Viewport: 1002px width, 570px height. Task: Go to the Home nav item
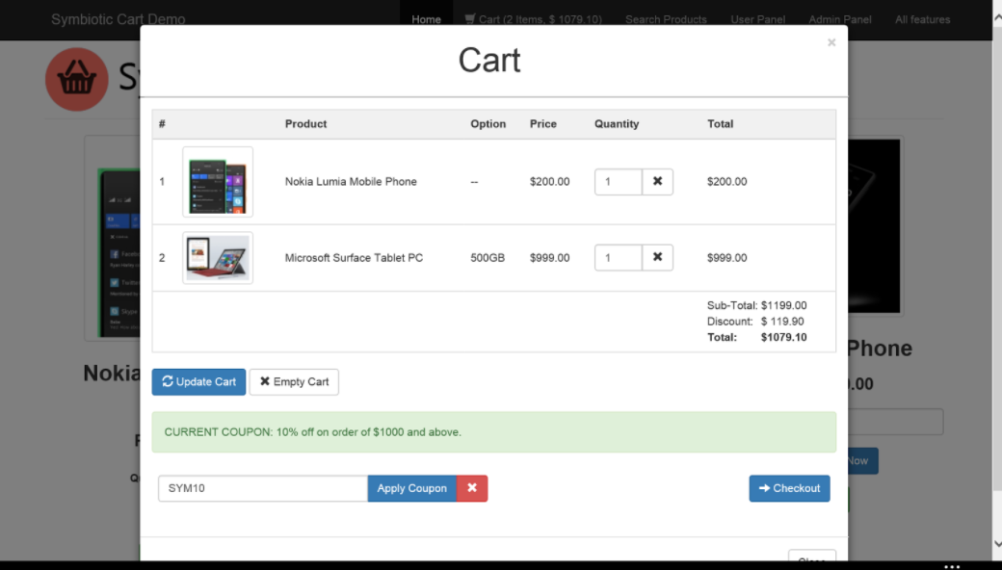426,19
